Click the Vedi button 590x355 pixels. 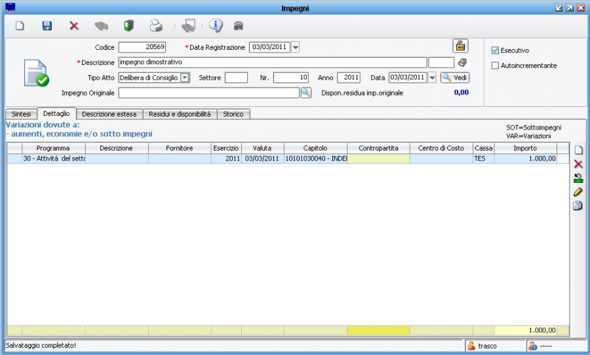coord(455,78)
